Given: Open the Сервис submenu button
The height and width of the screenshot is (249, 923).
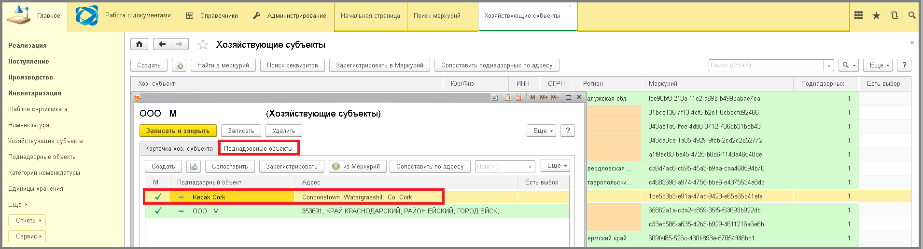Looking at the screenshot, I should [x=27, y=236].
